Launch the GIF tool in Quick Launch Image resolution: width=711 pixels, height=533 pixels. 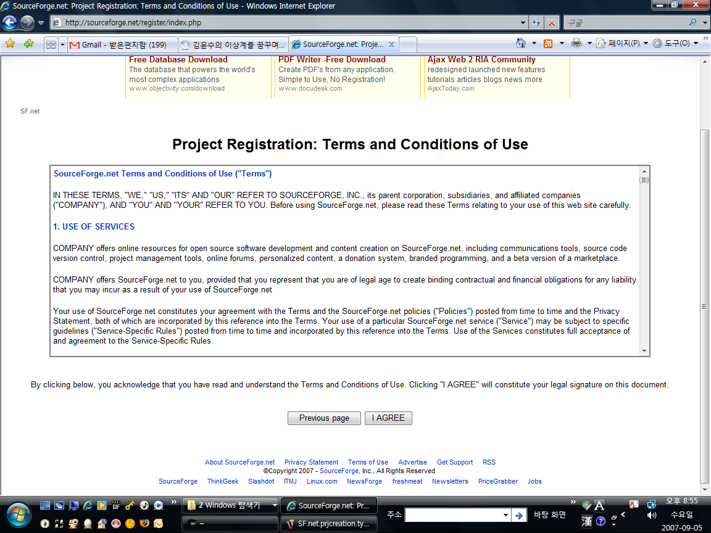point(116,505)
